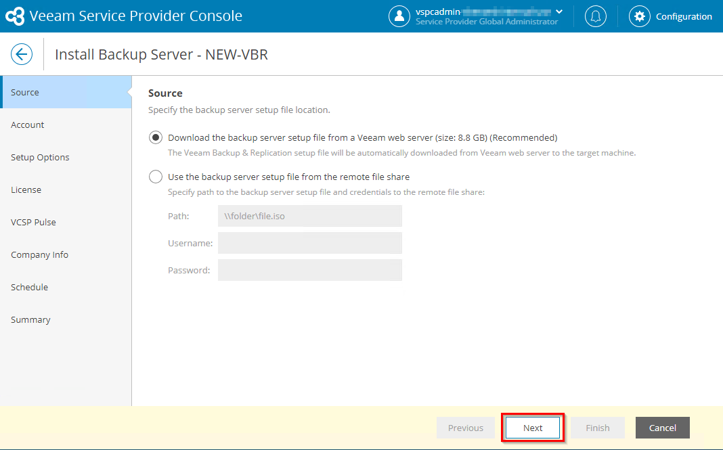The height and width of the screenshot is (450, 723).
Task: Open the Setup Options wizard step
Action: [x=66, y=157]
